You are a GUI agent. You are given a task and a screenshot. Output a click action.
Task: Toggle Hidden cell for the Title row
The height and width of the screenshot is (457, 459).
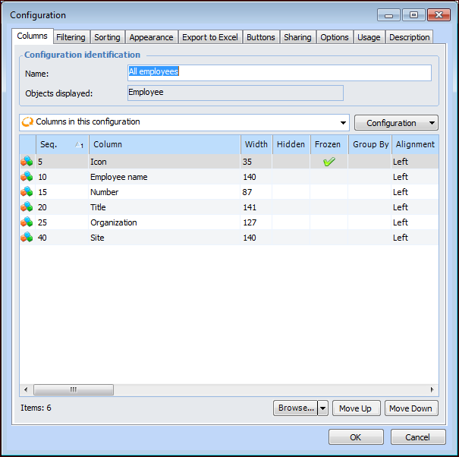click(x=291, y=207)
